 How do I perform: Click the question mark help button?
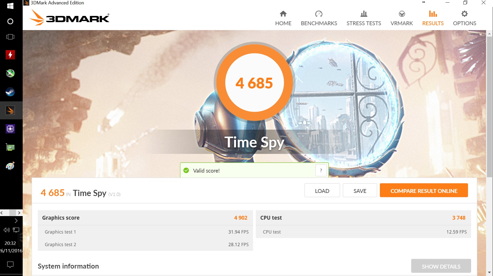pyautogui.click(x=321, y=170)
